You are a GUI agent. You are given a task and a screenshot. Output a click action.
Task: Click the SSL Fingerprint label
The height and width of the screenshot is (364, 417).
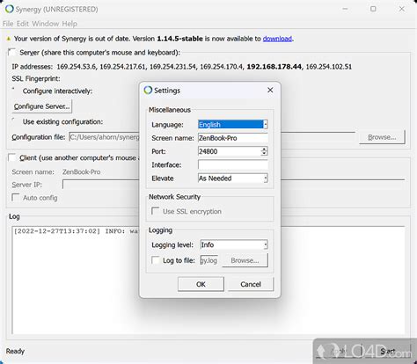(x=36, y=78)
